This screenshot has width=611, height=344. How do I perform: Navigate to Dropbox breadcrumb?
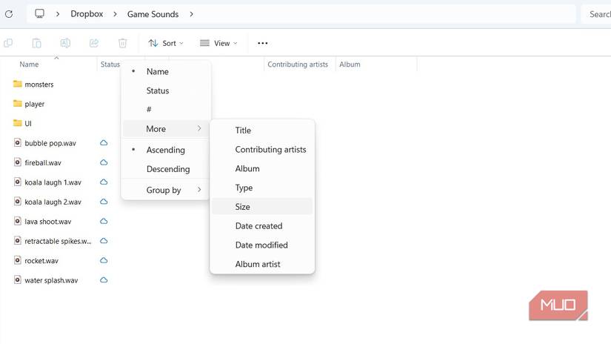coord(87,14)
